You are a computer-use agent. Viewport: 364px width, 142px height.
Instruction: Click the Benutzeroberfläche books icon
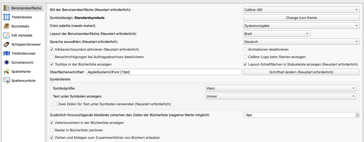(x=7, y=8)
